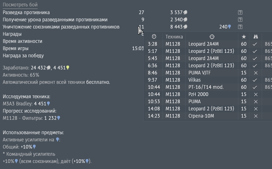Click the cross mark in PUMA VJTF row
Viewport: 272px width, 169px height.
point(256,73)
